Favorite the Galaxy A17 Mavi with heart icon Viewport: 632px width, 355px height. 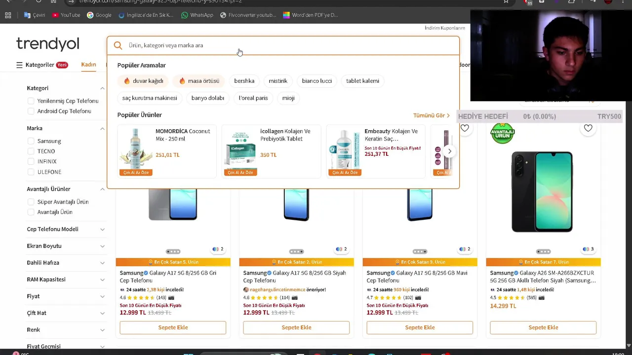click(x=465, y=128)
